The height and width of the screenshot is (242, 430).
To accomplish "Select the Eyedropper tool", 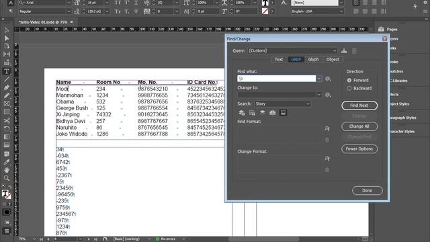I will tap(7, 162).
